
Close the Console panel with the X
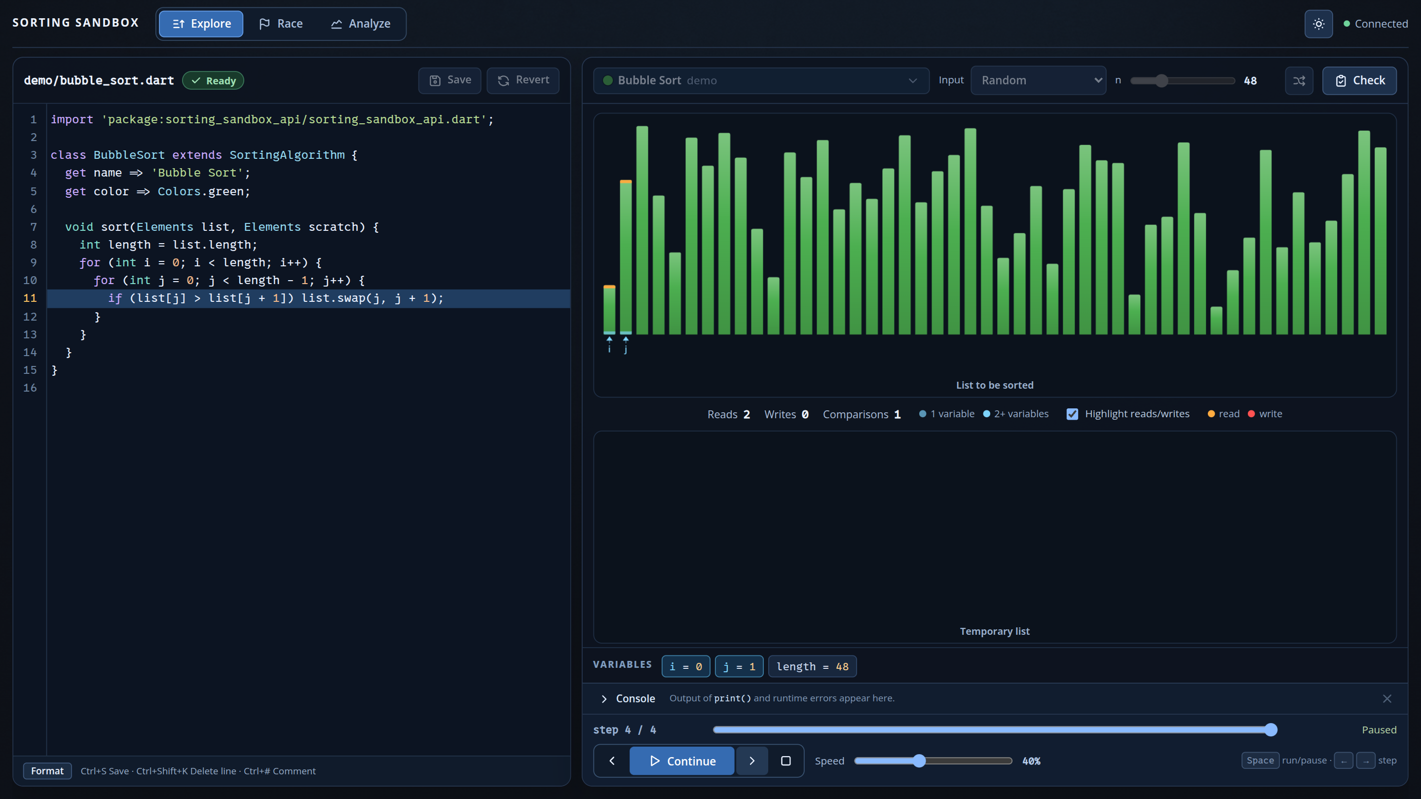[1387, 699]
